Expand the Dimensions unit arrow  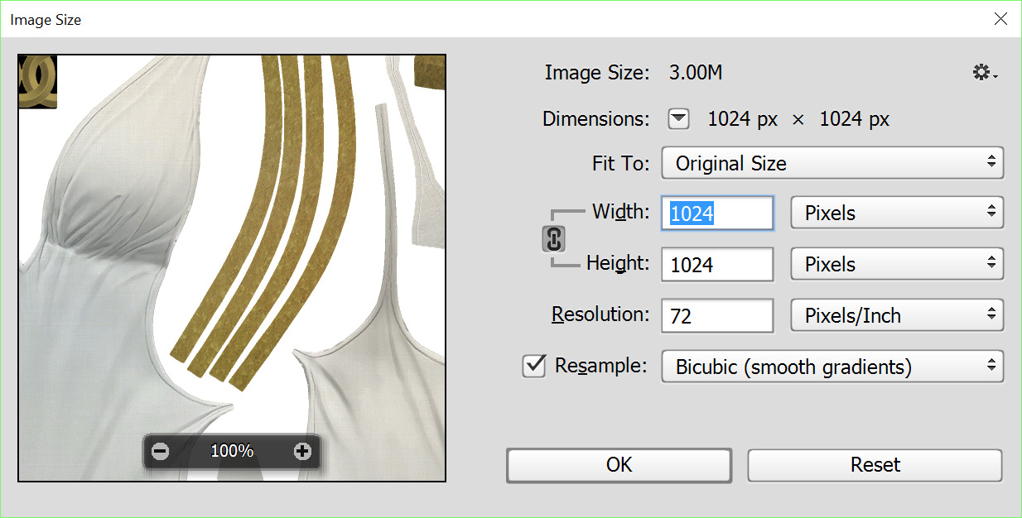click(x=678, y=119)
